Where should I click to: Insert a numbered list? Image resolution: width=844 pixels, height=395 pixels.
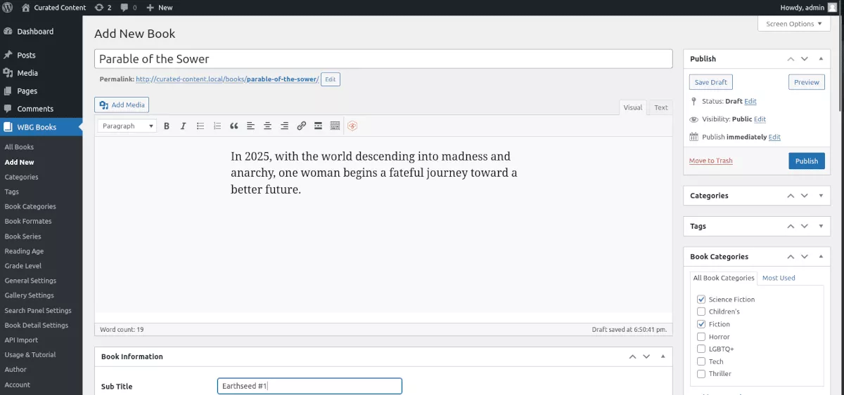click(x=217, y=126)
